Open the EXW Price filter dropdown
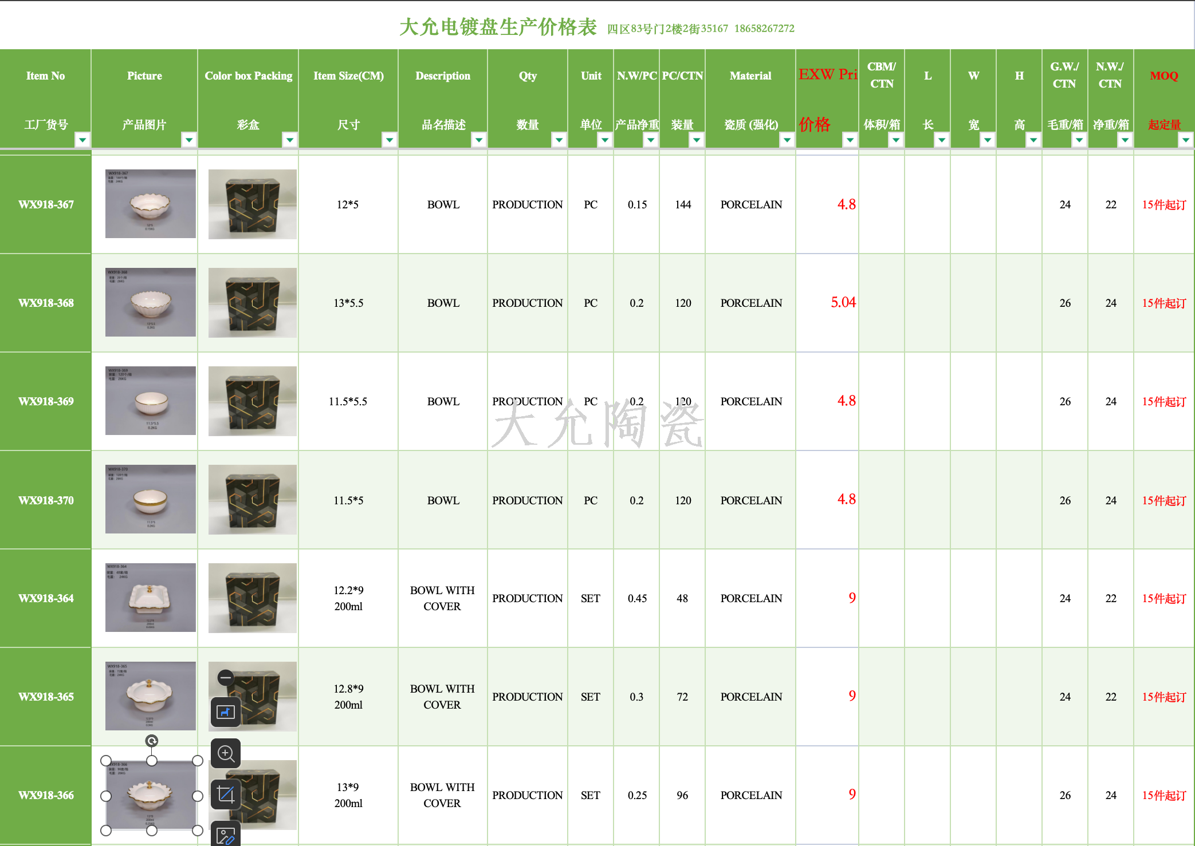Viewport: 1195px width, 846px height. click(x=850, y=140)
